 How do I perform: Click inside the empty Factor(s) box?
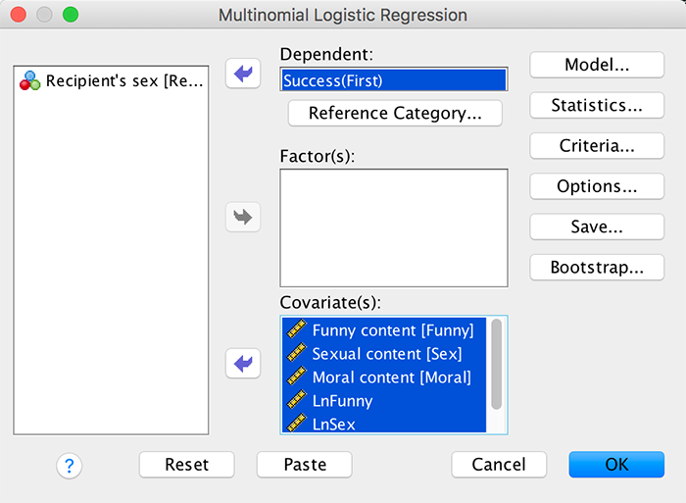click(394, 227)
